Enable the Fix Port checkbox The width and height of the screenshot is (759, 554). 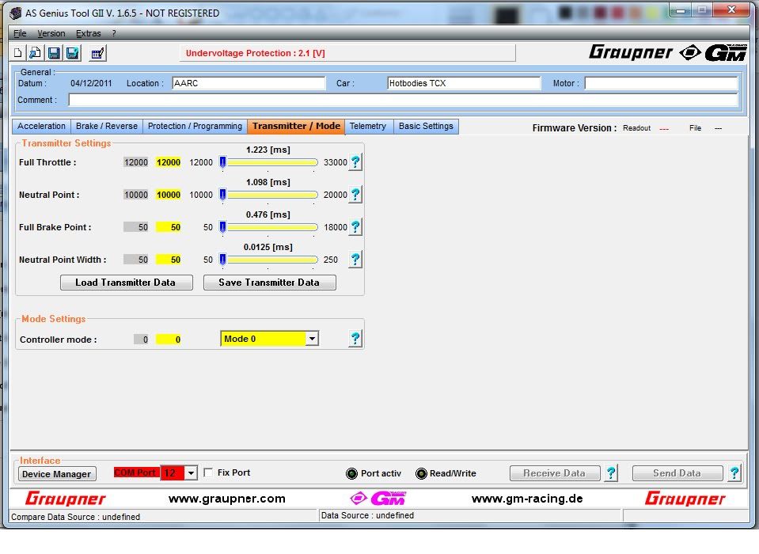pos(208,472)
